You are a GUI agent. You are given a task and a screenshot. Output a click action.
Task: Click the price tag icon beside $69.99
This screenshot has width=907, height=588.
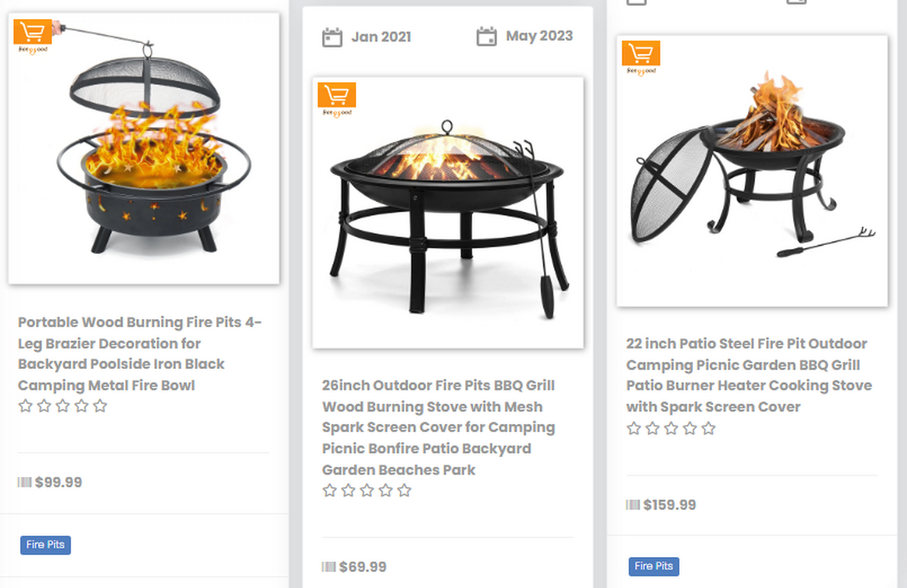click(329, 566)
